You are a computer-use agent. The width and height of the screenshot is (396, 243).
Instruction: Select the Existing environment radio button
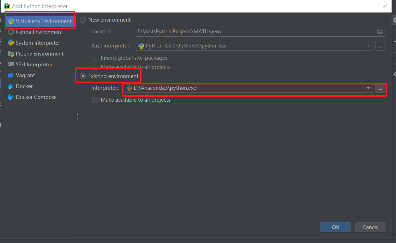coord(83,76)
